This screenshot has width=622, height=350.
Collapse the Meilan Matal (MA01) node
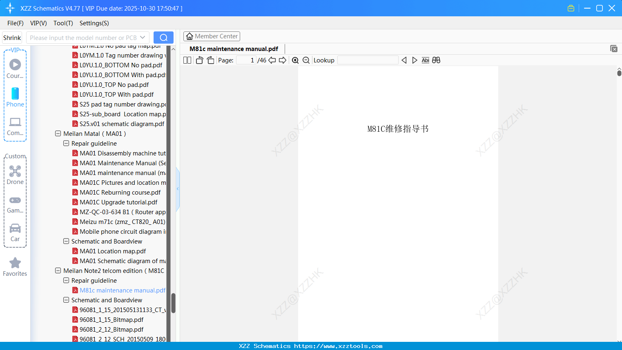click(x=58, y=133)
